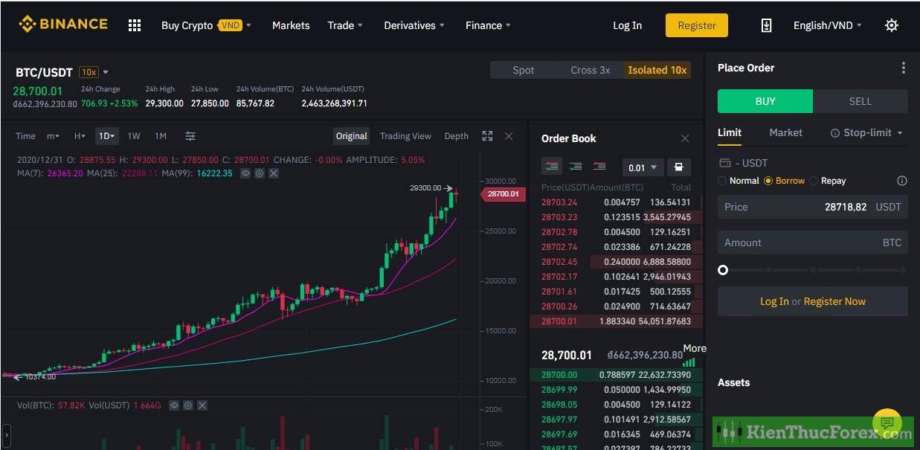
Task: Select the 1W chart interval
Action: pyautogui.click(x=134, y=136)
